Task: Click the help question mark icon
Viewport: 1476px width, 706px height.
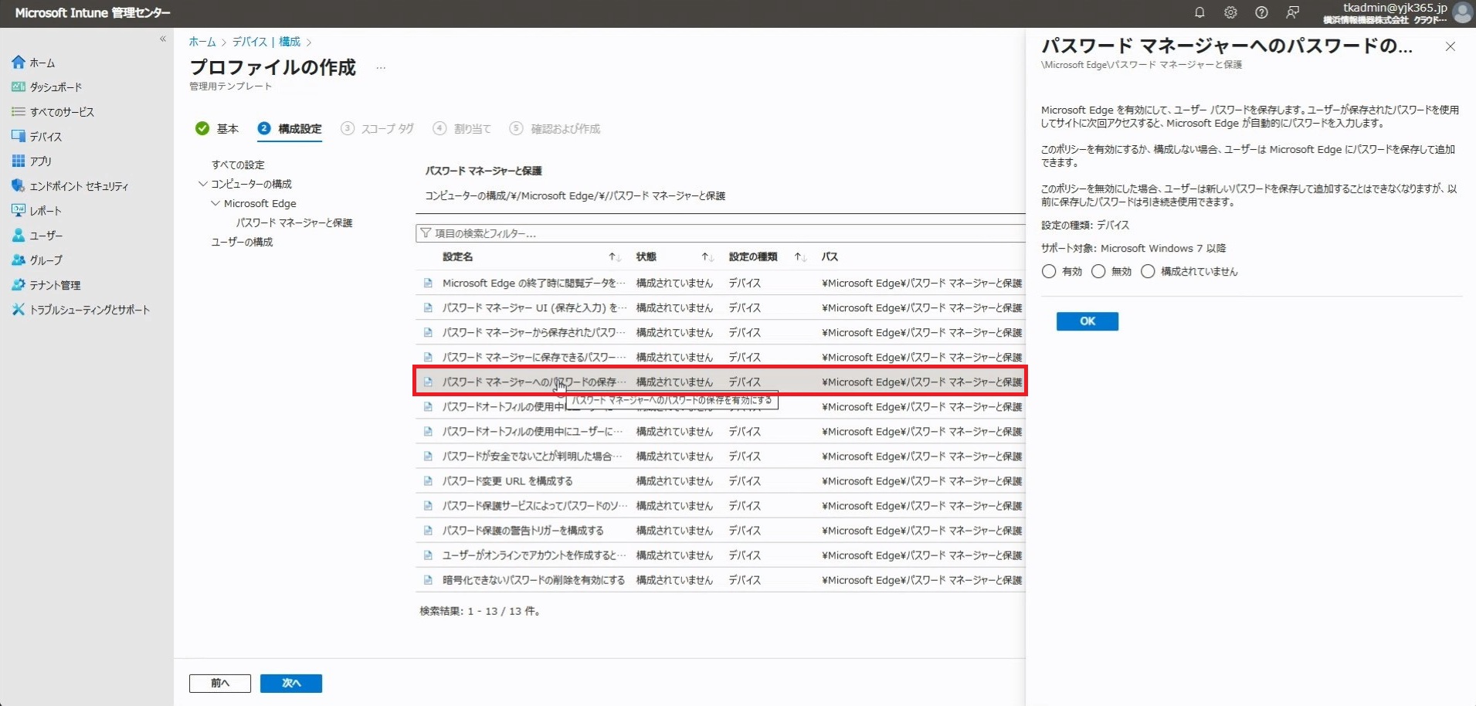Action: coord(1261,12)
